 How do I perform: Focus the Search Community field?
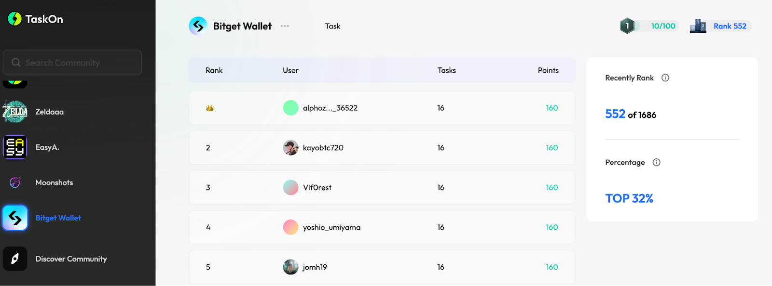[72, 63]
